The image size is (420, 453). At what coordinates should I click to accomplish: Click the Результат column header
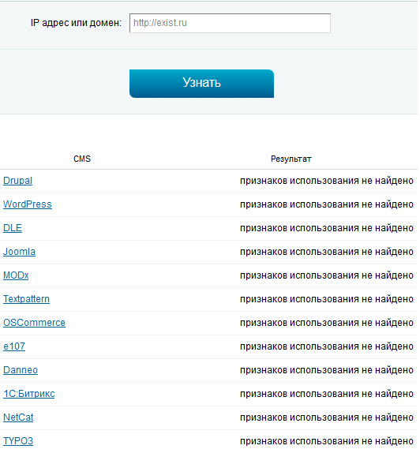click(291, 159)
